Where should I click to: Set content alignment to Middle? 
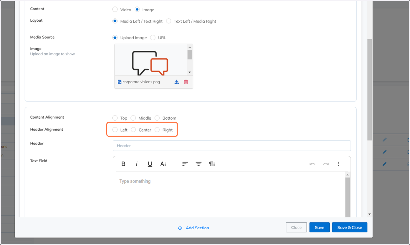point(133,118)
